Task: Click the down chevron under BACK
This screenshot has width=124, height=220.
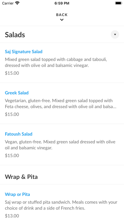Action: pyautogui.click(x=62, y=20)
